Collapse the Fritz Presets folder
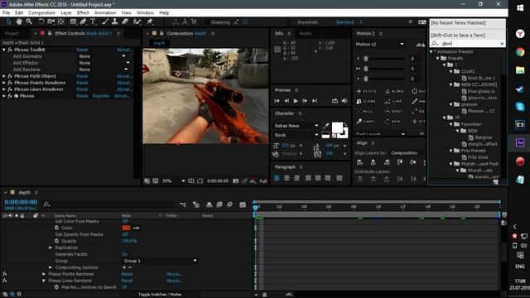Image resolution: width=530 pixels, height=298 pixels. [450, 151]
